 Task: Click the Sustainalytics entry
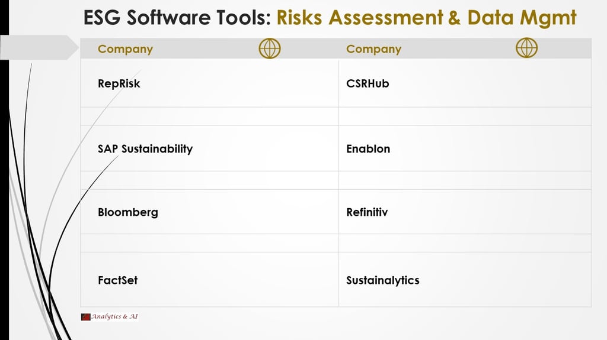382,280
